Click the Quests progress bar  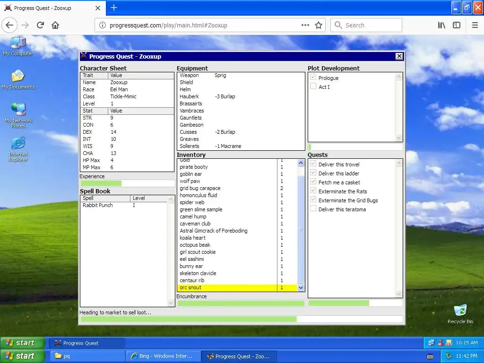[355, 303]
